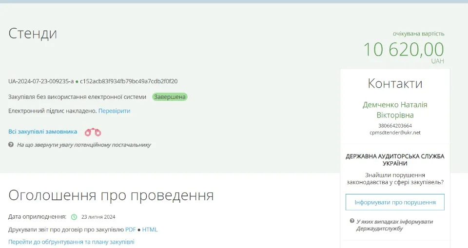Click the pink binoculars icon

(93, 132)
